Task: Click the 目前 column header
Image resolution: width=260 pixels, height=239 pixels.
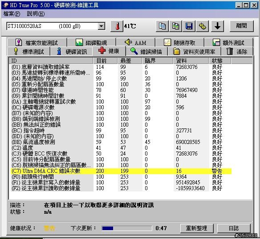Action: [x=106, y=60]
